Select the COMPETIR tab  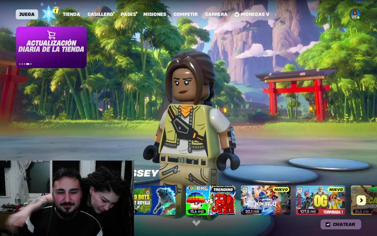(186, 14)
